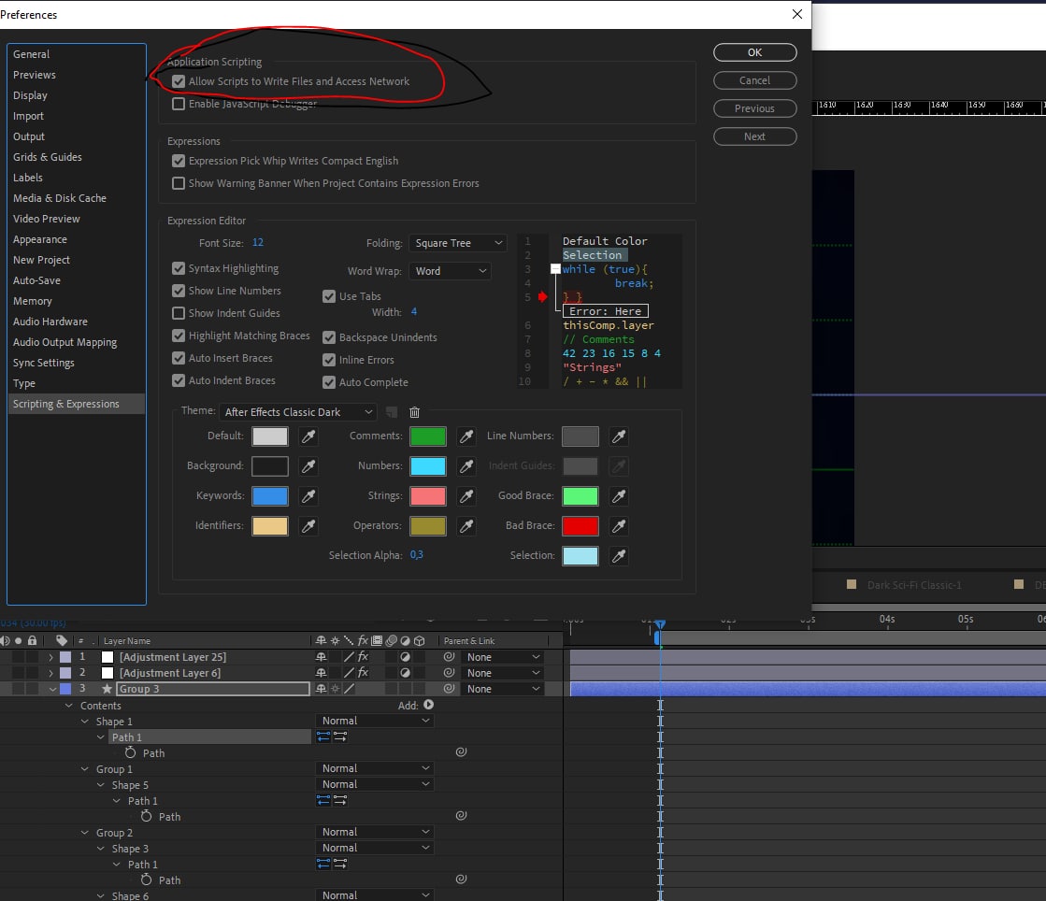The height and width of the screenshot is (901, 1046).
Task: Toggle Auto Complete checkbox
Action: 329,382
